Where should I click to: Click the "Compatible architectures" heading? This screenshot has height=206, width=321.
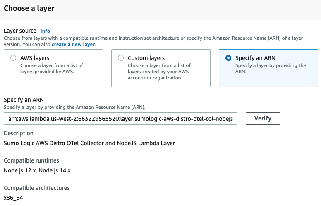36,188
